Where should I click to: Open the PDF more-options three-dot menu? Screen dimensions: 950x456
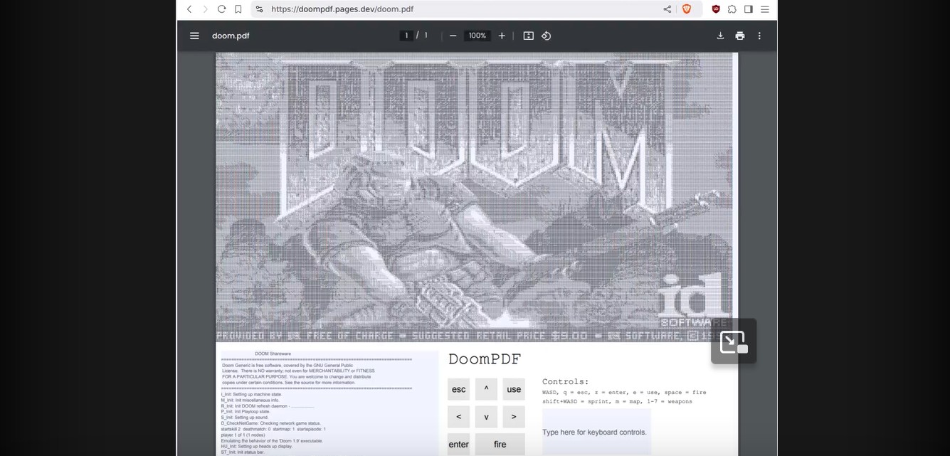[x=759, y=35]
